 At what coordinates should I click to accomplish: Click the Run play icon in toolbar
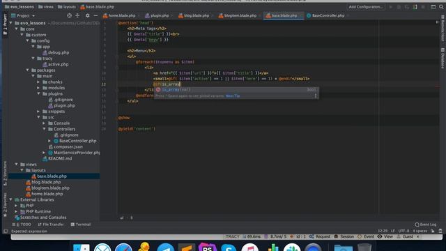tap(390, 7)
